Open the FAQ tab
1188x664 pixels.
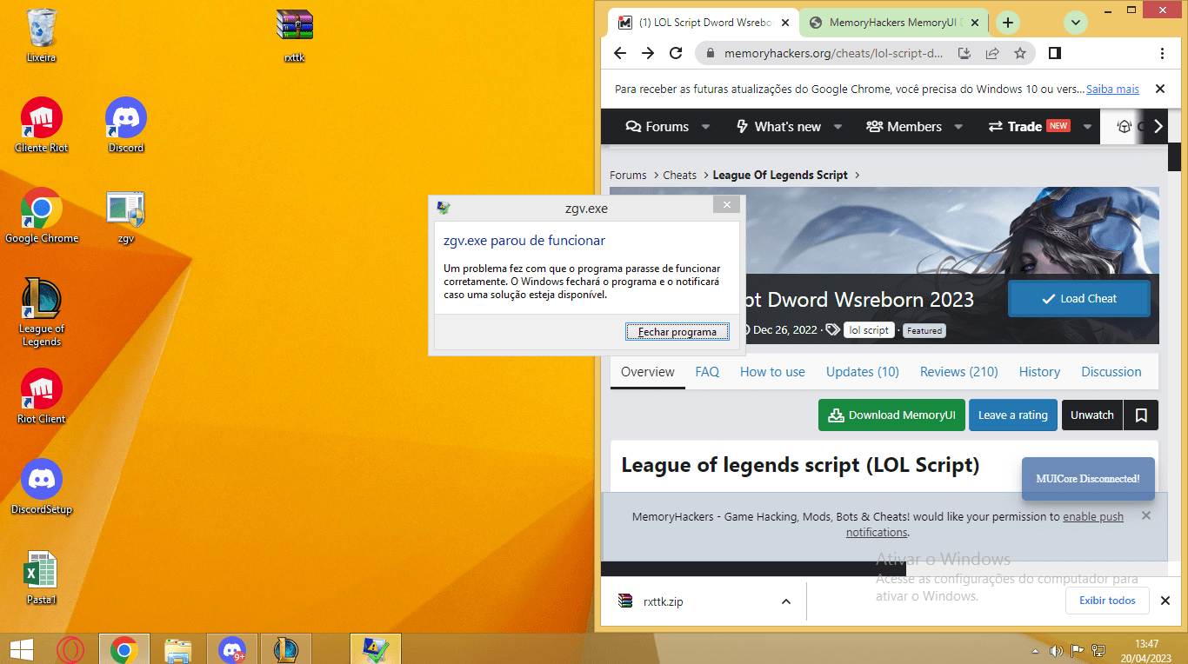(x=707, y=372)
